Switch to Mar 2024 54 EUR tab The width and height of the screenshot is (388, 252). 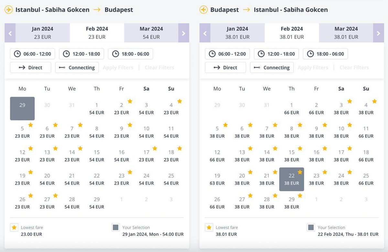pyautogui.click(x=151, y=33)
